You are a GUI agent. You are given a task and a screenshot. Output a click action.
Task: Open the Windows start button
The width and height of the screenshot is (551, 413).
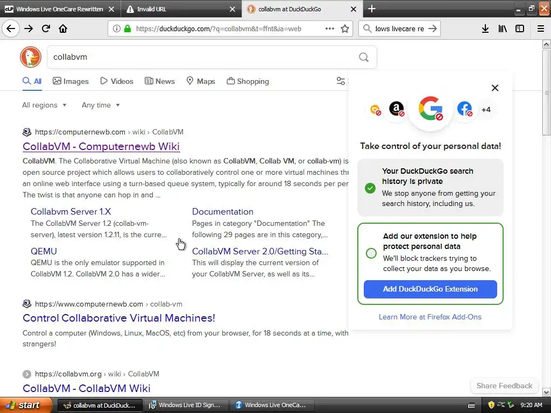tap(25, 405)
